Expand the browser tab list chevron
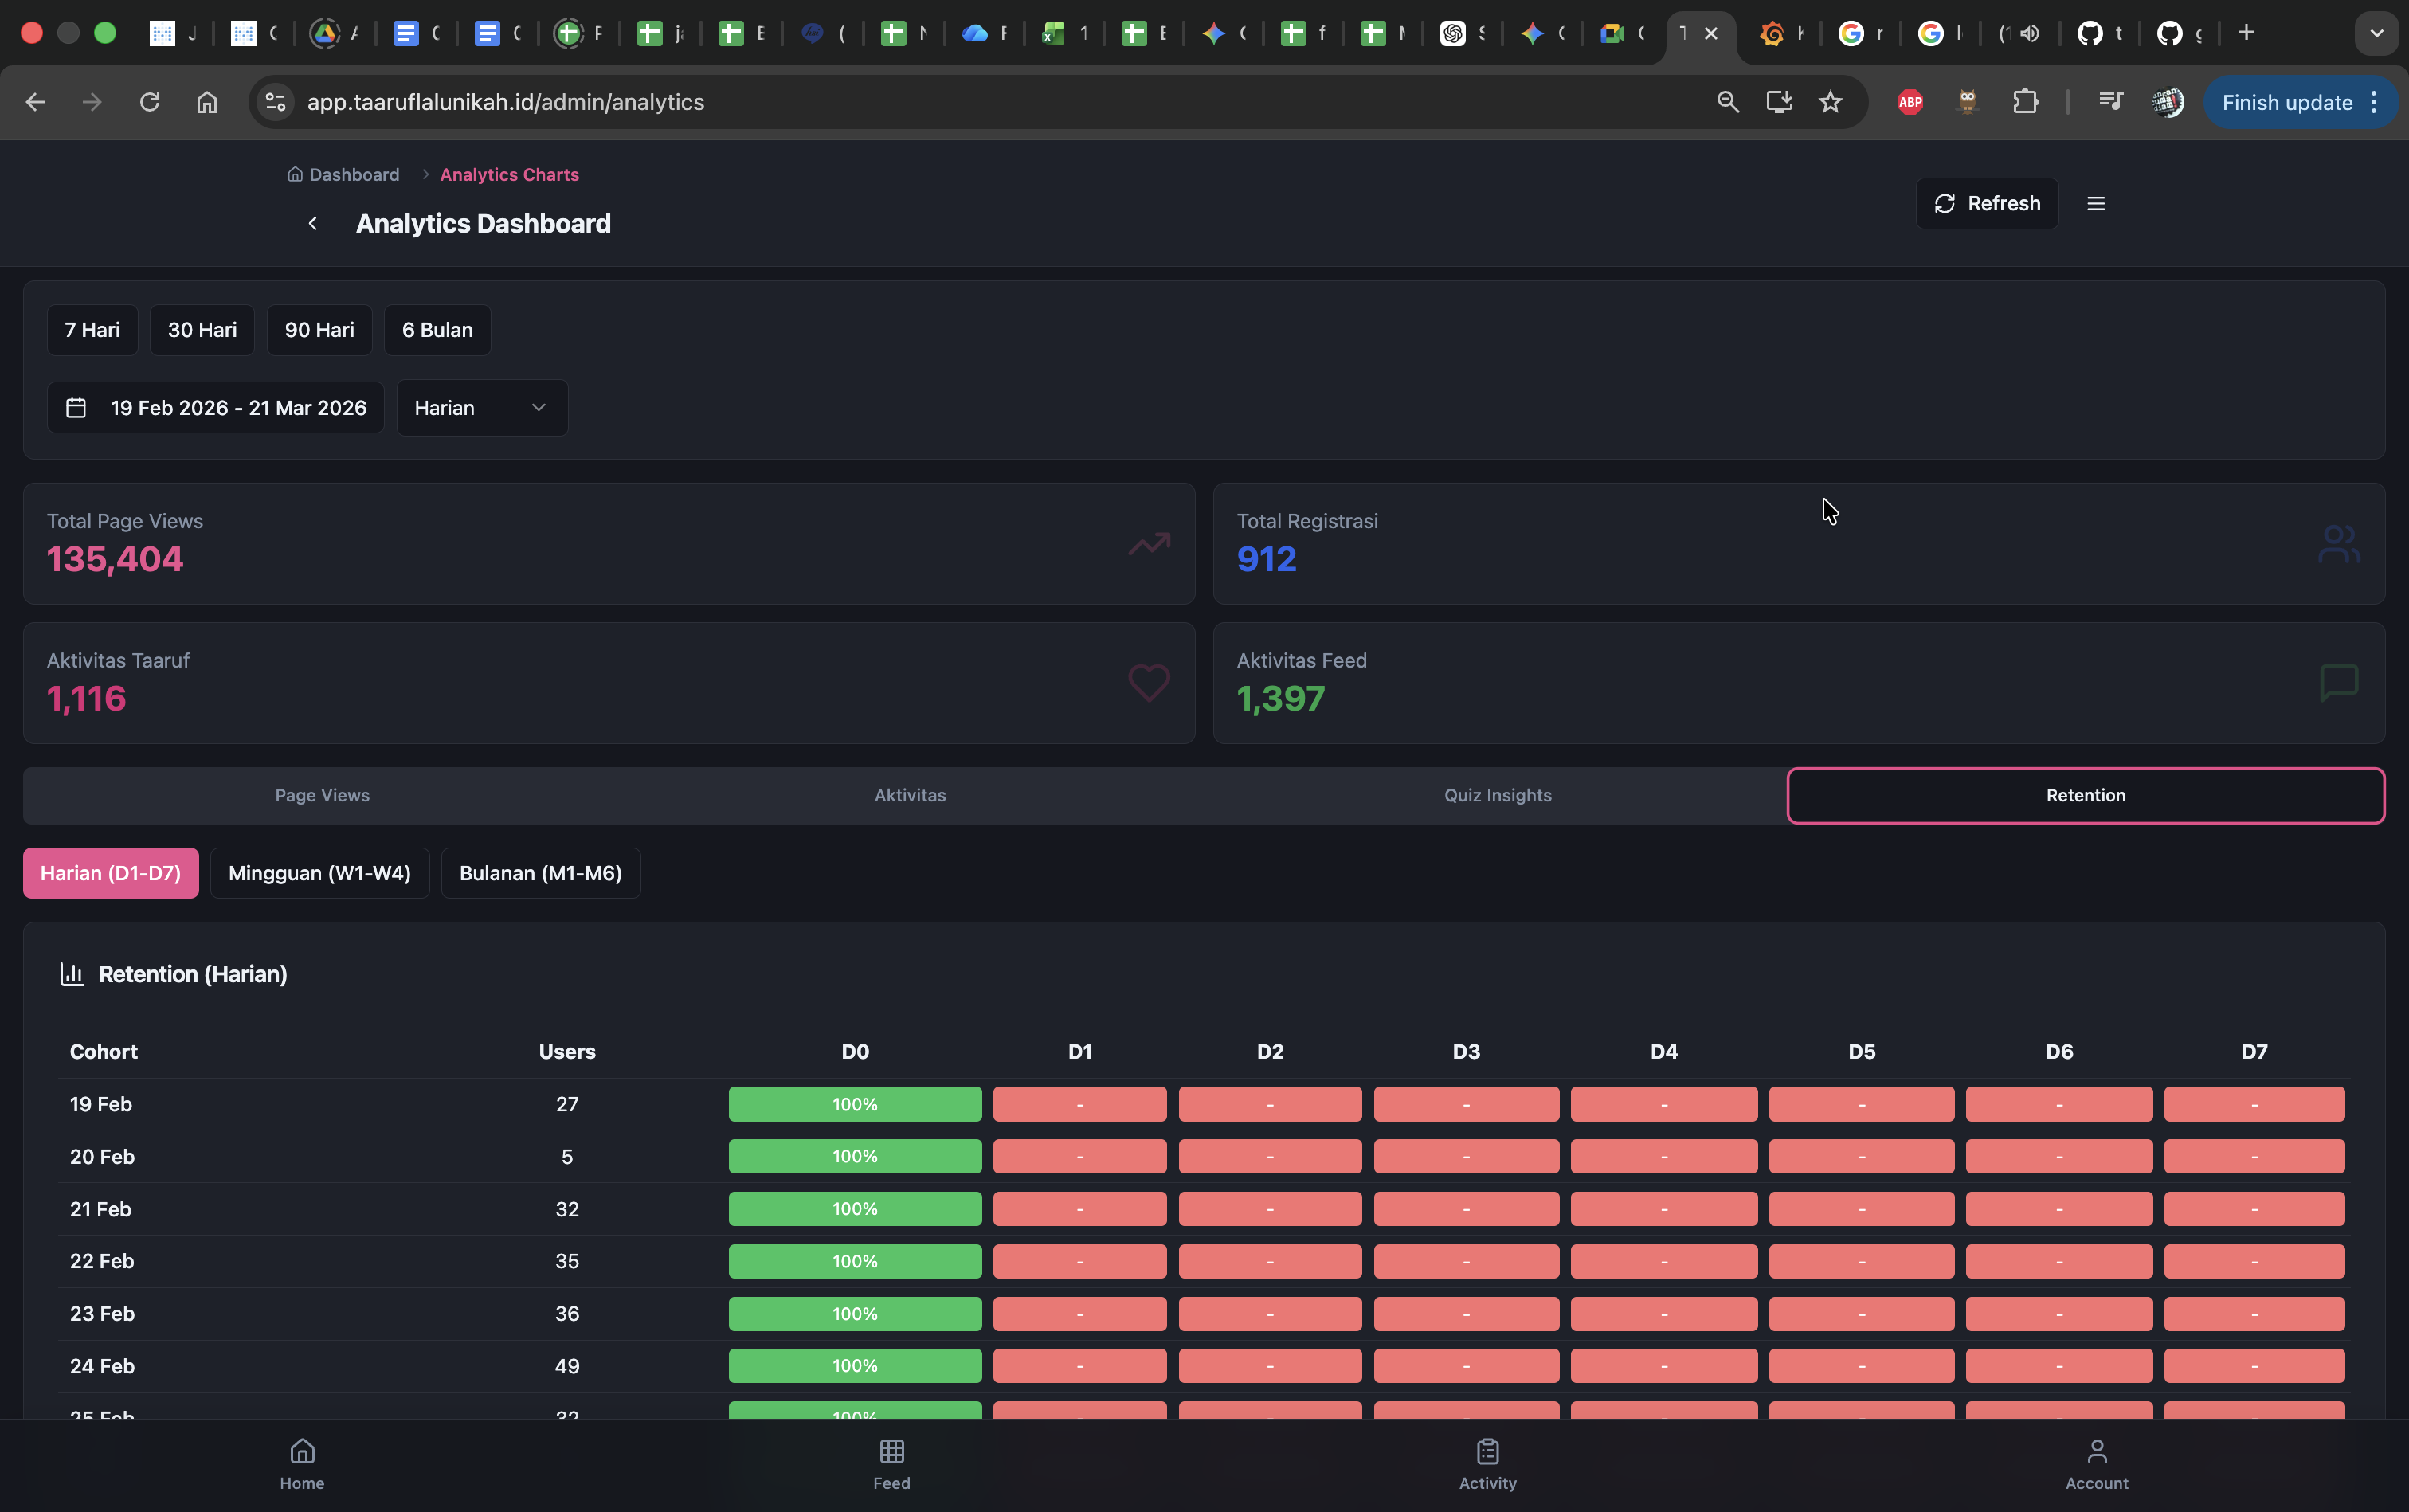Screen dimensions: 2409x1512 pyautogui.click(x=2376, y=33)
